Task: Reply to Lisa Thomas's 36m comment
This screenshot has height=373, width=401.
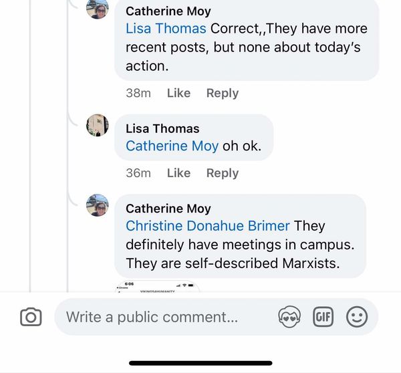Action: tap(222, 173)
